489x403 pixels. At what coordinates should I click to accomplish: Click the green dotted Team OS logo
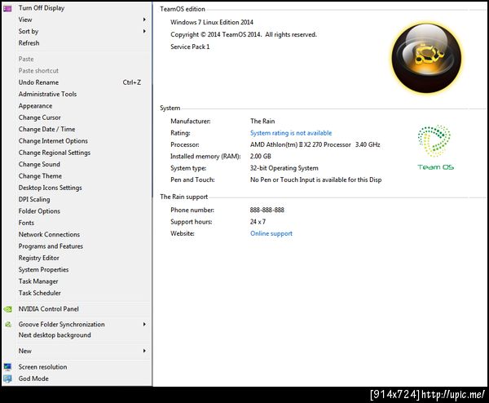(435, 148)
